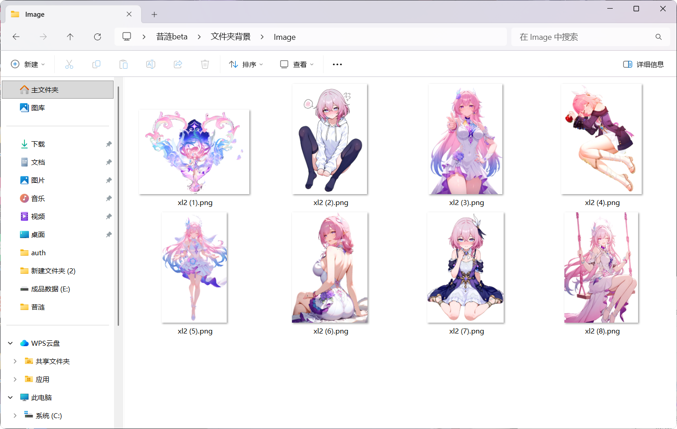Viewport: 677px width, 429px height.
Task: Click 文件夹背景 in the address breadcrumb
Action: (230, 37)
